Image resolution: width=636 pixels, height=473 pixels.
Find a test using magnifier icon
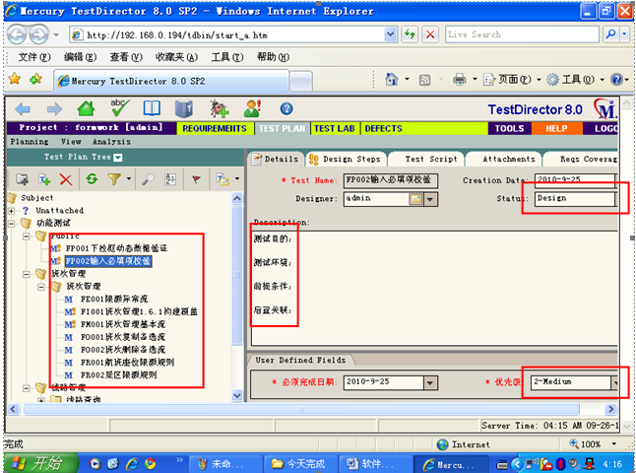point(148,178)
